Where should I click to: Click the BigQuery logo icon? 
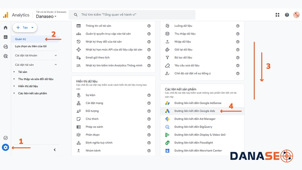(x=167, y=127)
